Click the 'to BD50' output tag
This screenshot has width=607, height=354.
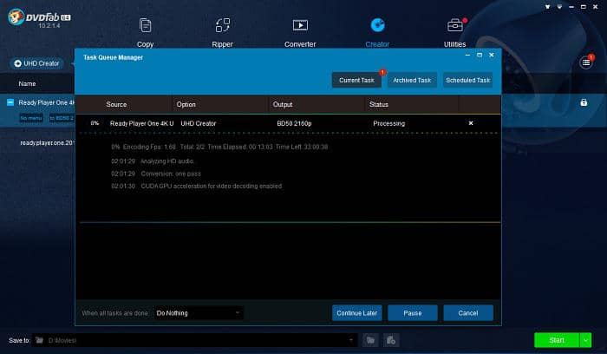point(62,118)
